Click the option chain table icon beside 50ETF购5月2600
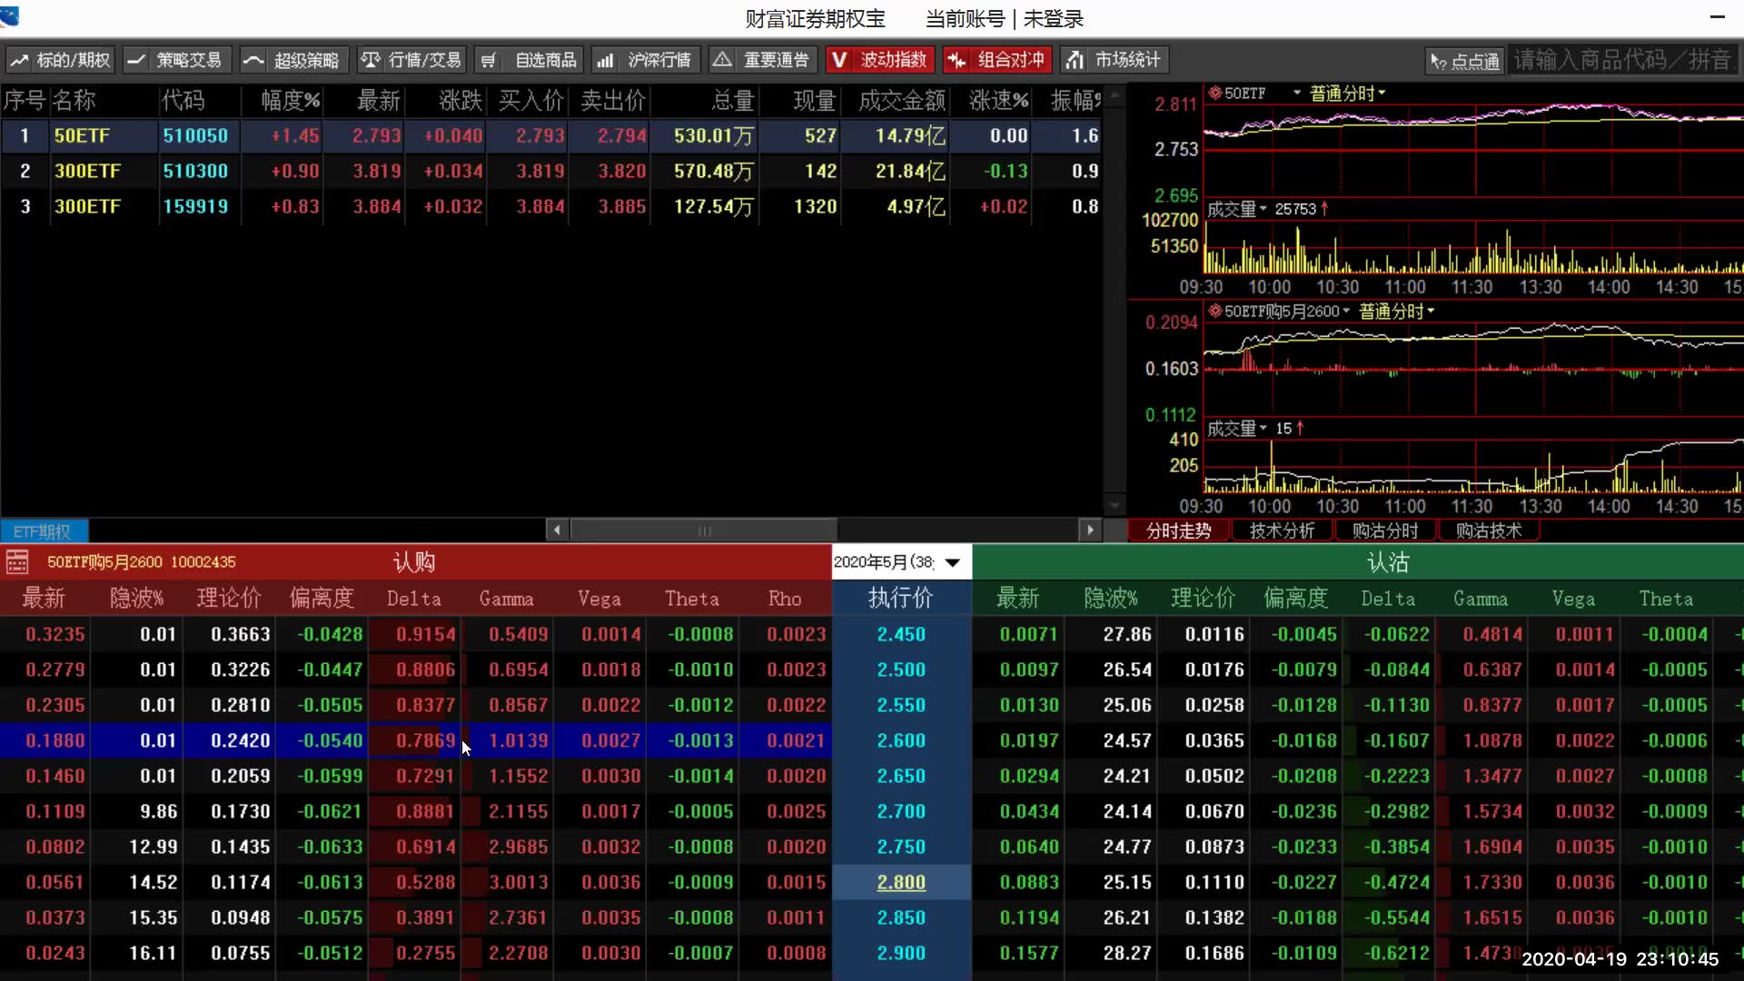Viewport: 1744px width, 981px height. click(x=17, y=562)
